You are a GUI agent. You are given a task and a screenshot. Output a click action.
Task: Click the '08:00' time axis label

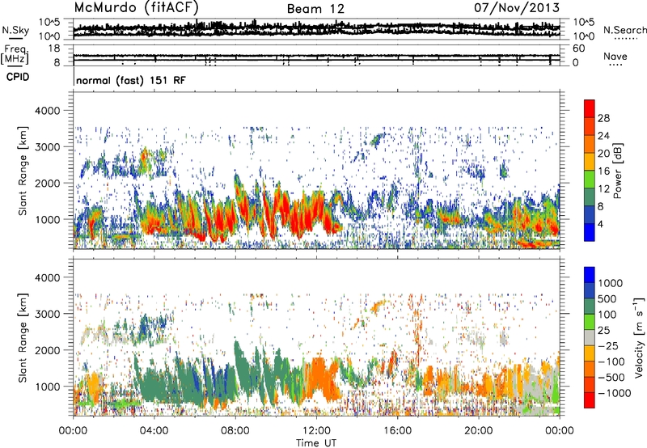click(x=235, y=431)
